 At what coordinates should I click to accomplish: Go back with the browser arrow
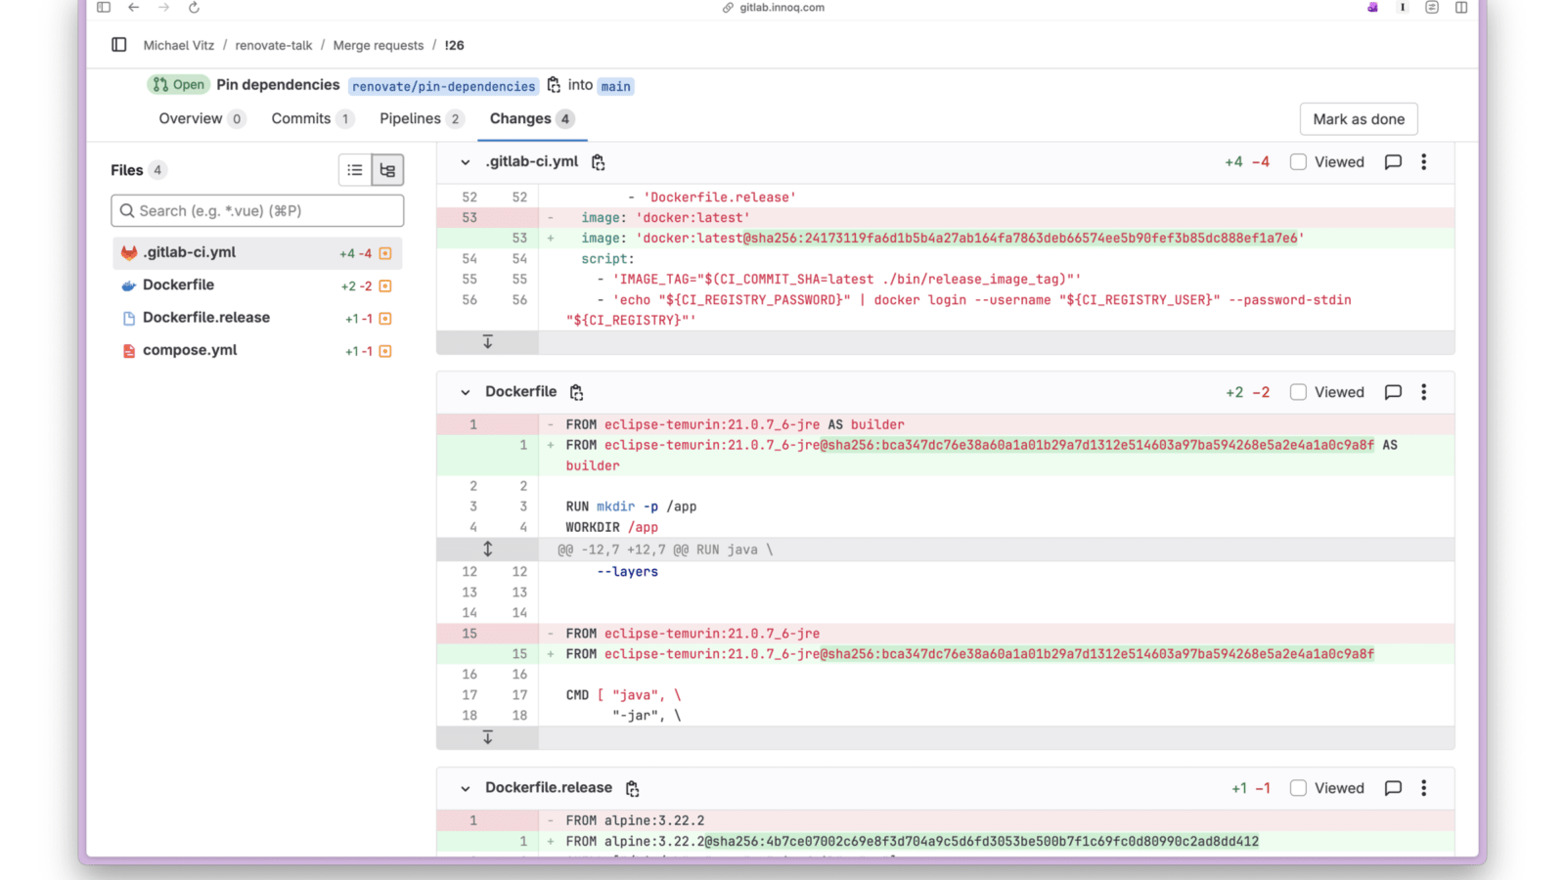click(x=134, y=8)
